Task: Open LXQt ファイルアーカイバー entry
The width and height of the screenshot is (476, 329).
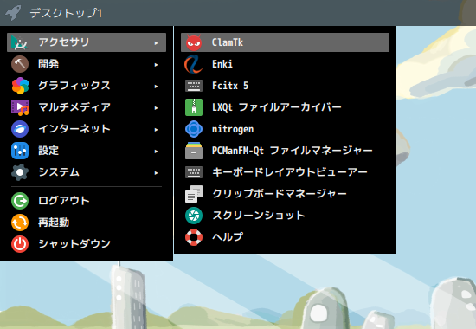Action: 285,107
